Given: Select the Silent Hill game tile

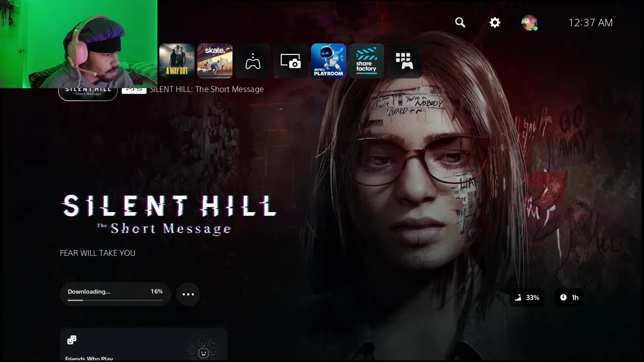Looking at the screenshot, I should tap(88, 94).
